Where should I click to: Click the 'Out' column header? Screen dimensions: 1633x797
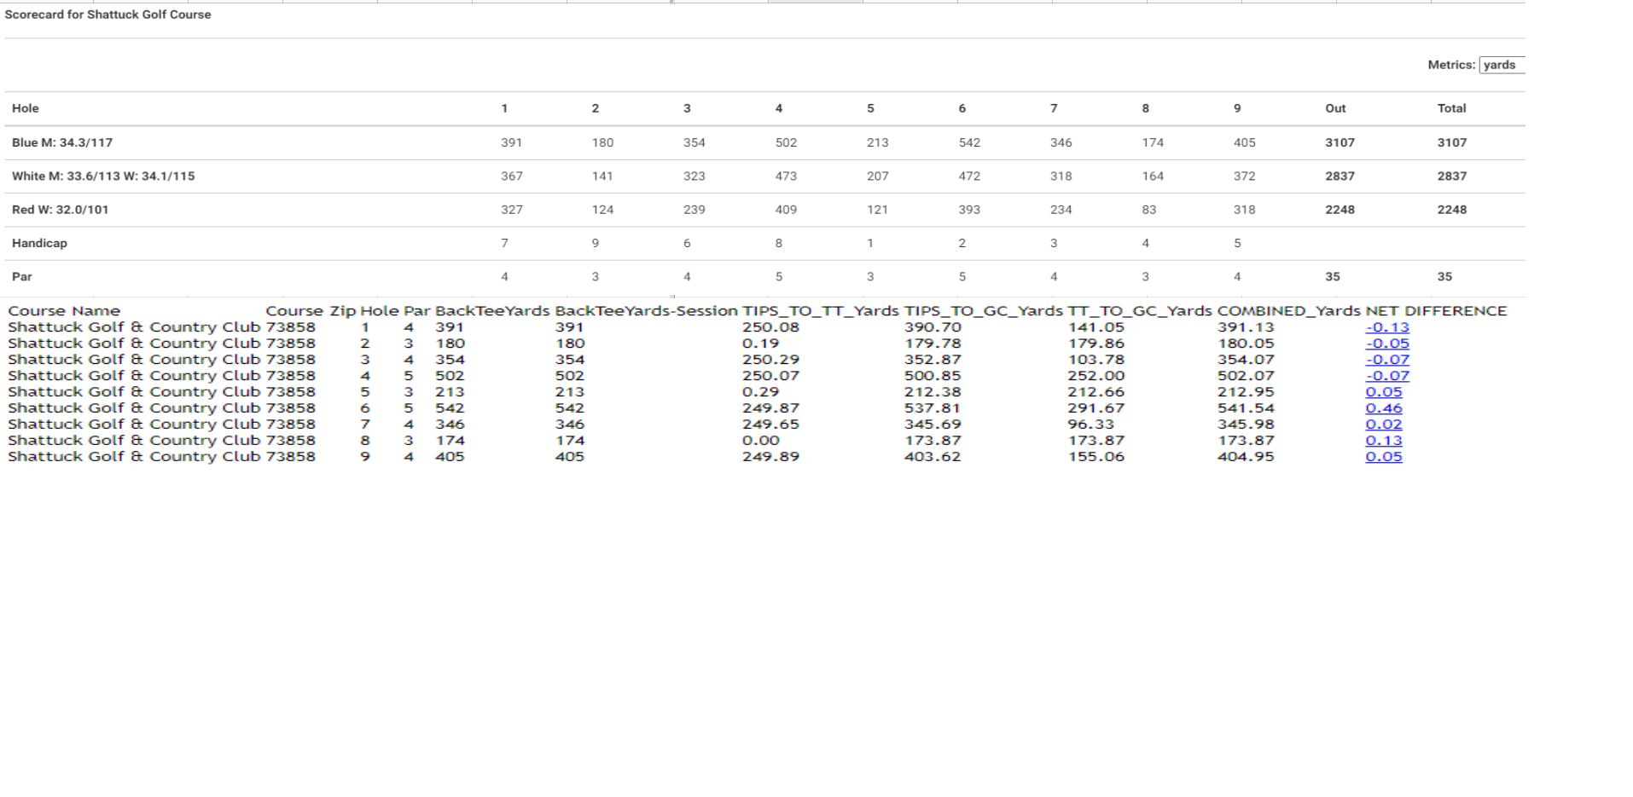1335,108
